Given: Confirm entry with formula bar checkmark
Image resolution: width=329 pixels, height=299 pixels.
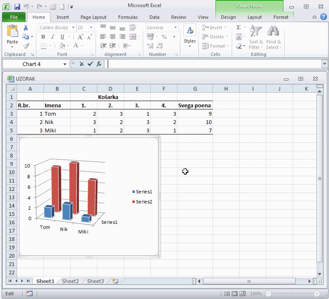Looking at the screenshot, I should pos(90,64).
